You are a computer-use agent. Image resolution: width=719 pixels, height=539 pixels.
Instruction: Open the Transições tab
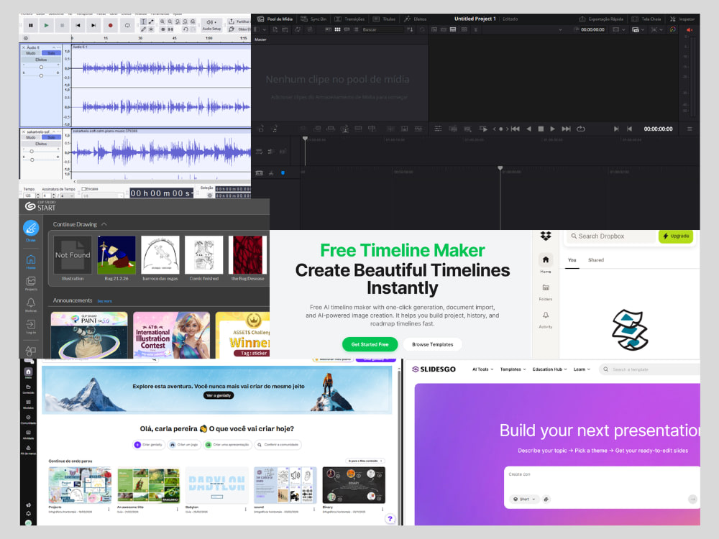click(x=350, y=19)
